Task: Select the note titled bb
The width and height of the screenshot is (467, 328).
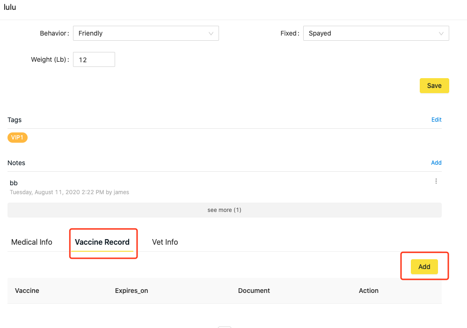Action: 14,183
